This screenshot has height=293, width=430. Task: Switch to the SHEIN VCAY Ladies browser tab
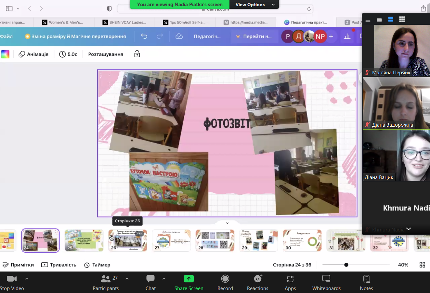pos(124,22)
